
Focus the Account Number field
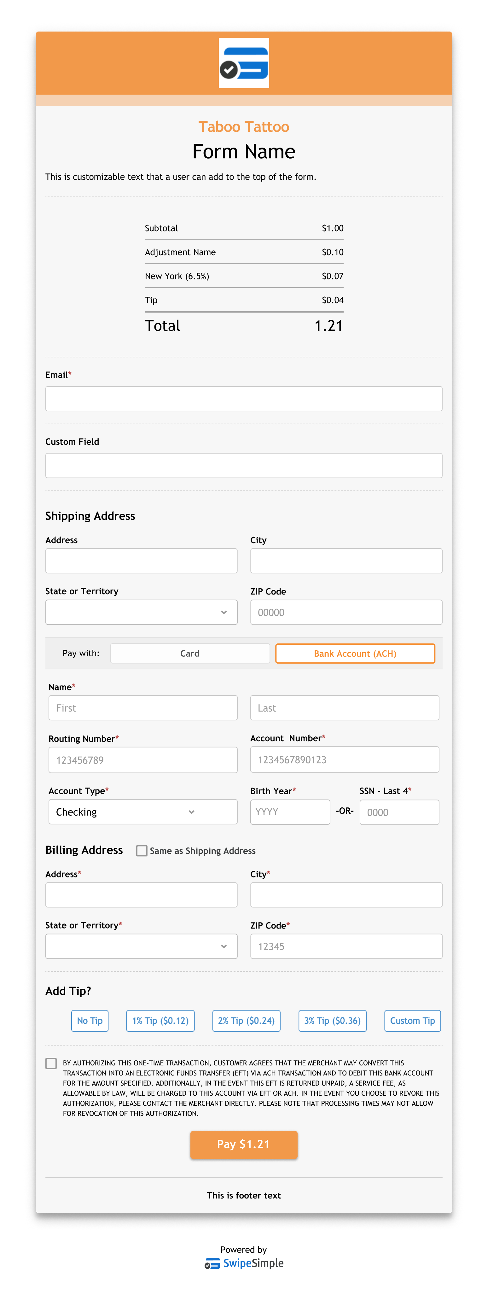[x=345, y=759]
